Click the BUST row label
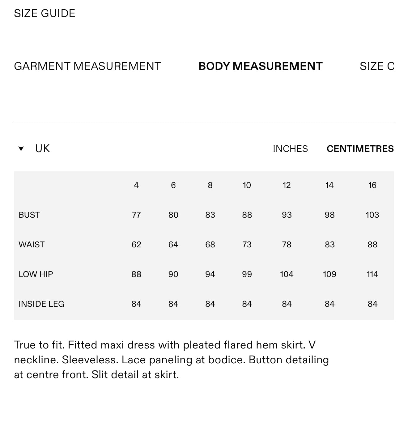408x423 pixels. pos(29,215)
